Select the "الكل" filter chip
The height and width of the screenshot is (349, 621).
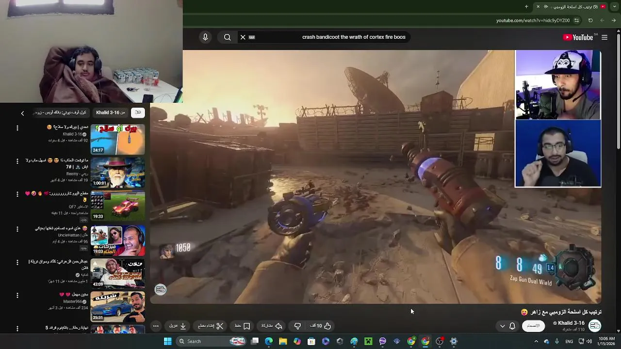pos(138,112)
